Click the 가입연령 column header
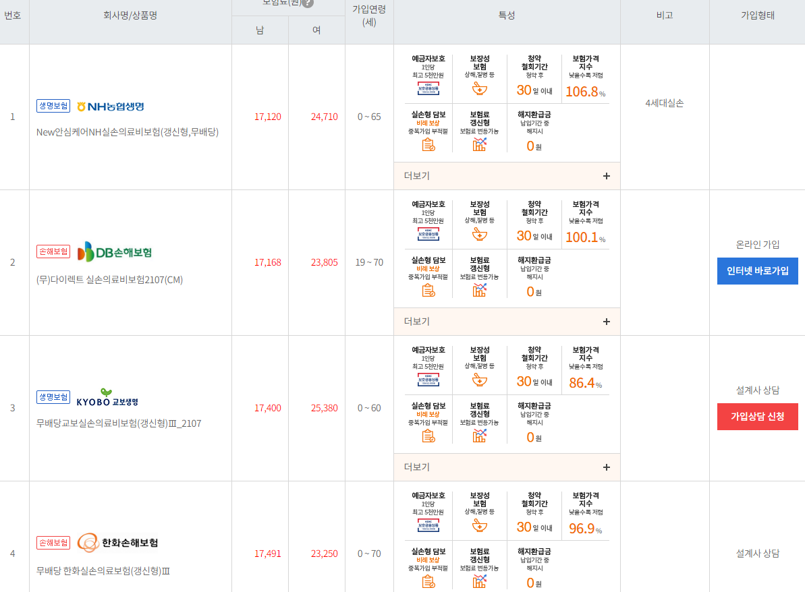This screenshot has width=805, height=592. click(x=369, y=16)
